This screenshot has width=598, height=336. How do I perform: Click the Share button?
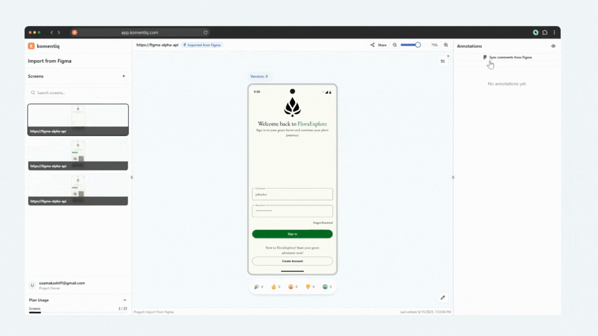(378, 45)
